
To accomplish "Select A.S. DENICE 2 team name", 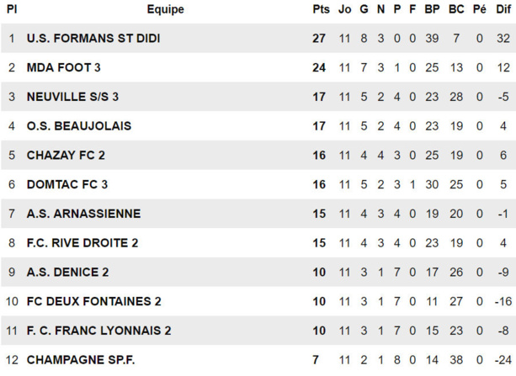I will [68, 272].
